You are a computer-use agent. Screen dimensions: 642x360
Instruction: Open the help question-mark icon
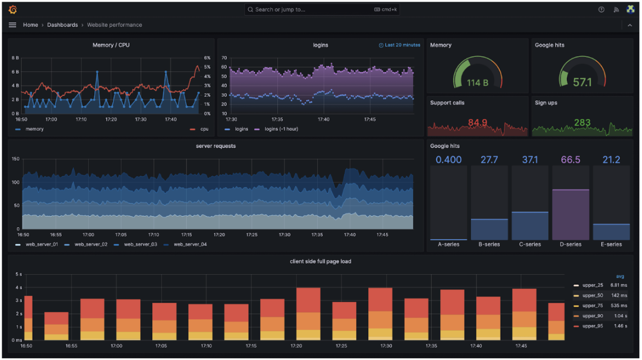tap(601, 10)
